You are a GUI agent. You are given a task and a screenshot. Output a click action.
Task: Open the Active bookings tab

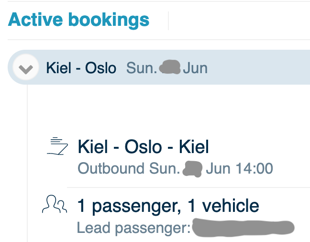pyautogui.click(x=78, y=20)
